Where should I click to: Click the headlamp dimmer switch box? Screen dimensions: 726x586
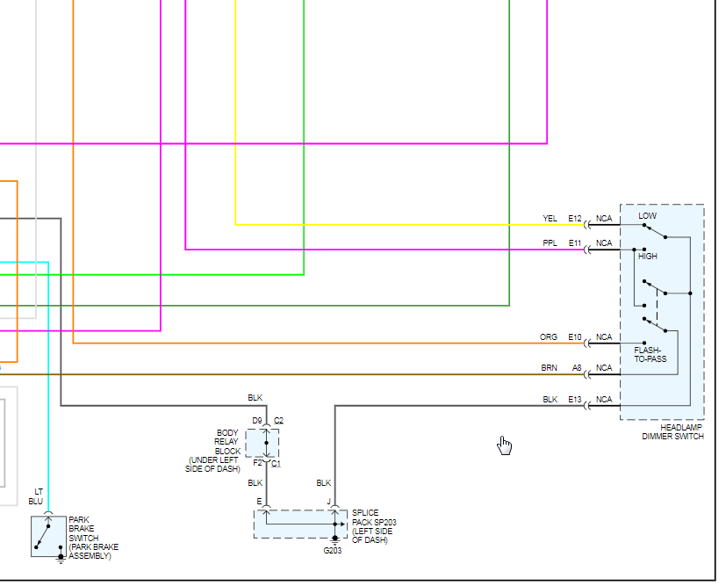[662, 312]
